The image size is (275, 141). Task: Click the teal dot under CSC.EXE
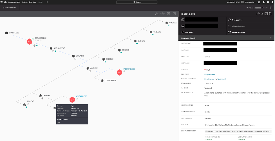coord(26,107)
